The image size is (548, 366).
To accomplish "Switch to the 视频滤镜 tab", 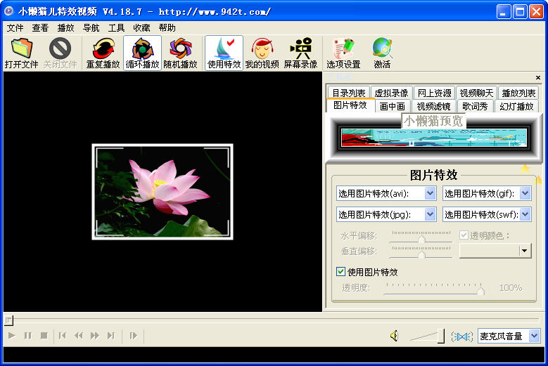I will point(433,106).
